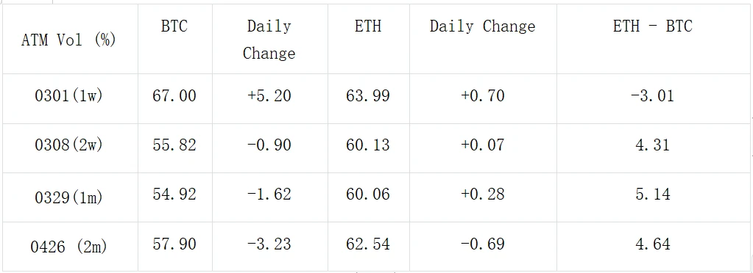Click the 5.14 ETH - BTC cell
The image size is (753, 273).
(653, 194)
